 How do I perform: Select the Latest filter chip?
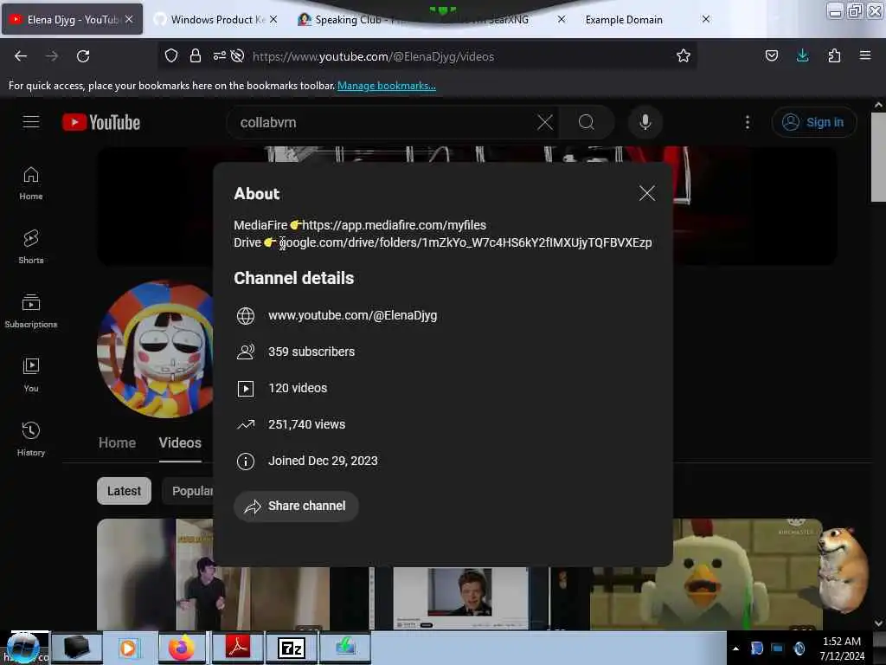coord(124,491)
